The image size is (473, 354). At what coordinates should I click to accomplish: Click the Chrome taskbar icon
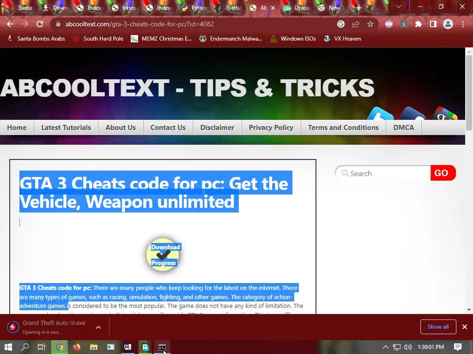pos(60,347)
